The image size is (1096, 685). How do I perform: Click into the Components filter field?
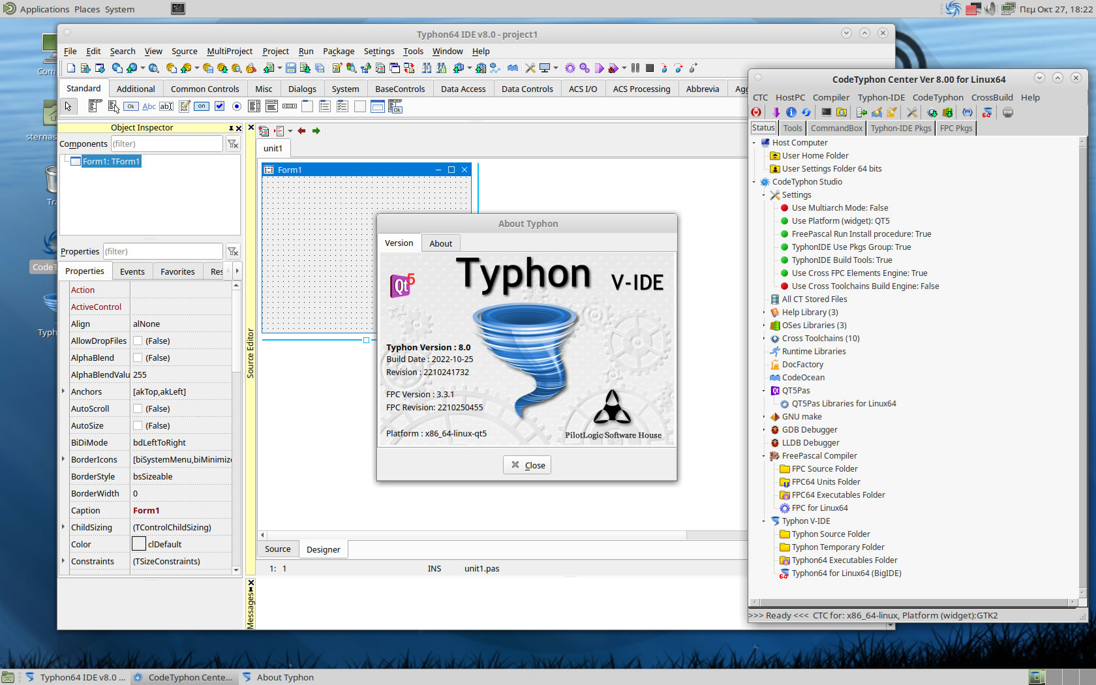click(166, 144)
